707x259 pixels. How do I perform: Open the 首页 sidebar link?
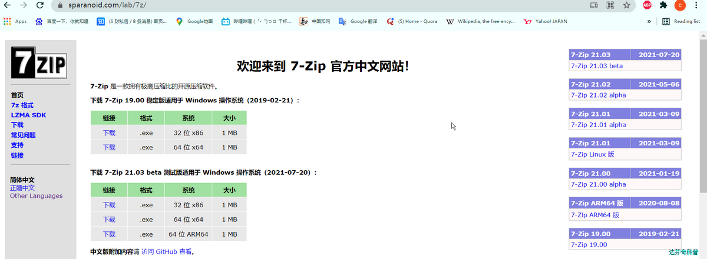[17, 95]
